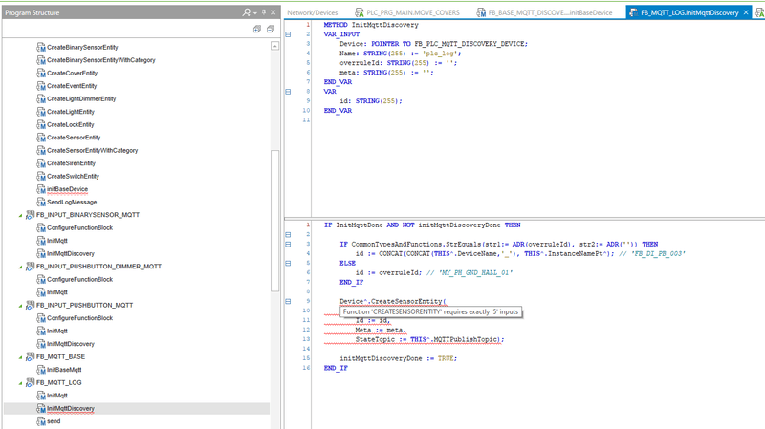This screenshot has width=765, height=429.
Task: Collapse FB_INPUT_PUSHBUTTON_DIMMER_MQTT node
Action: pos(20,268)
